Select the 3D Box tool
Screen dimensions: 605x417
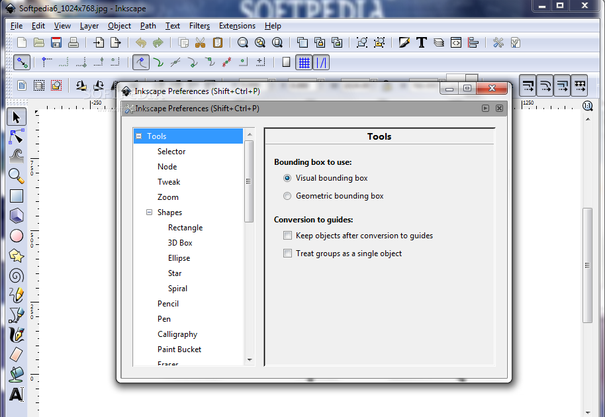[16, 216]
